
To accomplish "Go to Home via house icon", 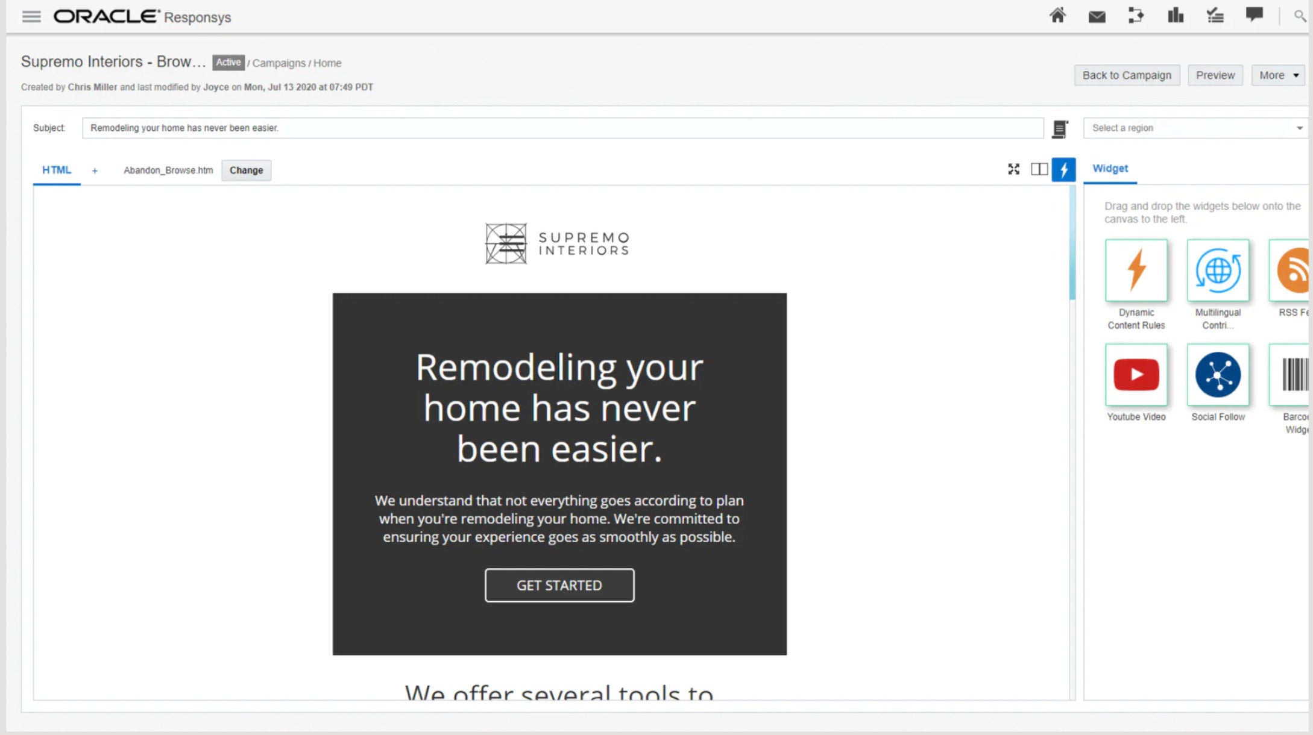I will coord(1057,16).
